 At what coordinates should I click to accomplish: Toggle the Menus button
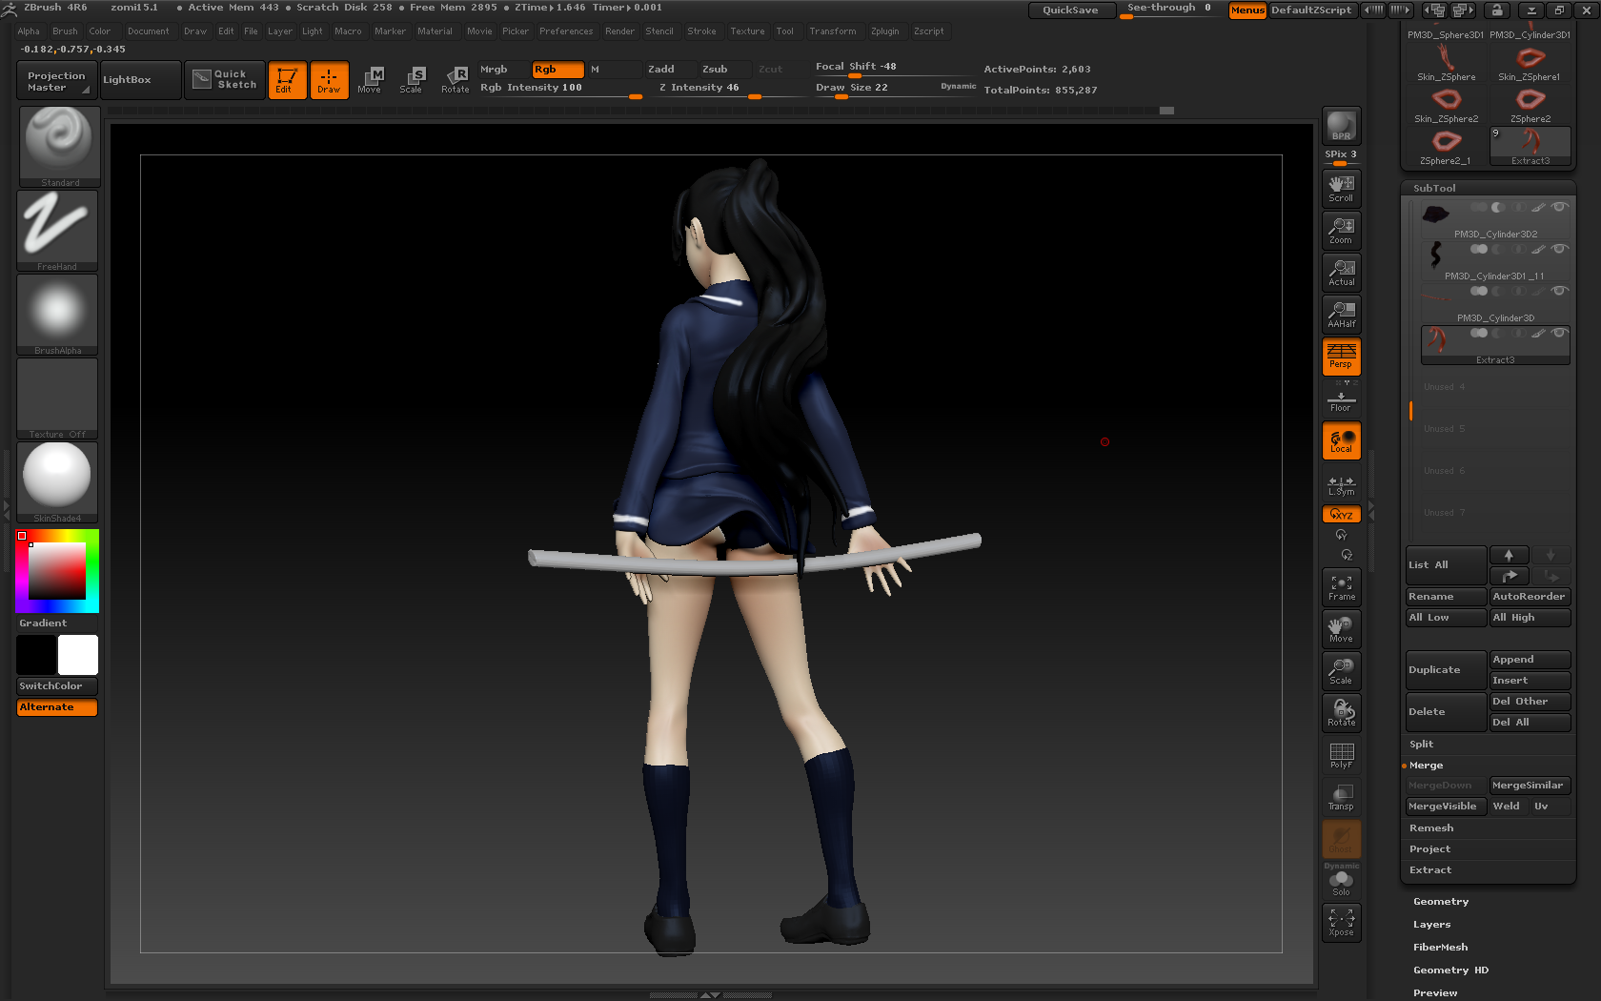pos(1247,10)
